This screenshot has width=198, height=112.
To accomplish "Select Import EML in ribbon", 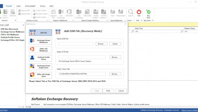I will point(24,10).
